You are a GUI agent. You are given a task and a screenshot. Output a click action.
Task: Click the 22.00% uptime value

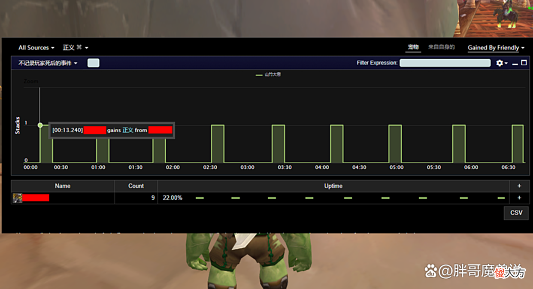[172, 198]
